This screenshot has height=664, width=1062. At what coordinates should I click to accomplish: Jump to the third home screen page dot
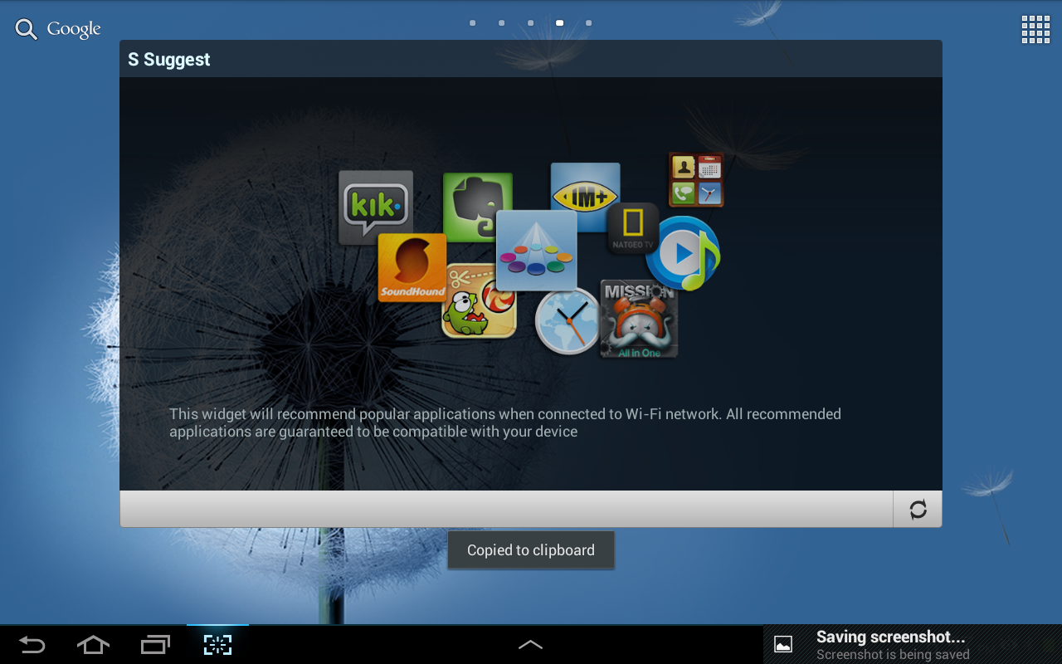(530, 23)
